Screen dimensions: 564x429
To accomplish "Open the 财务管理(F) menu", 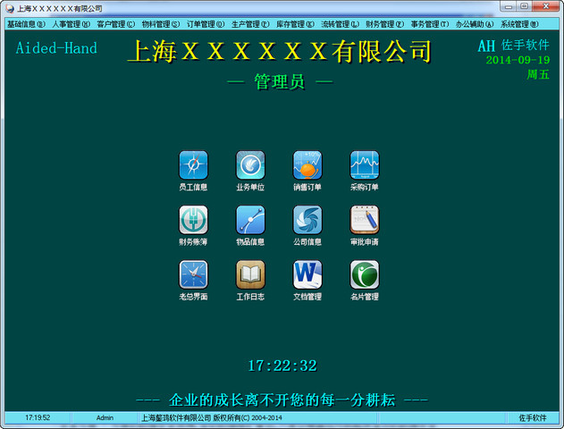I will pyautogui.click(x=385, y=24).
